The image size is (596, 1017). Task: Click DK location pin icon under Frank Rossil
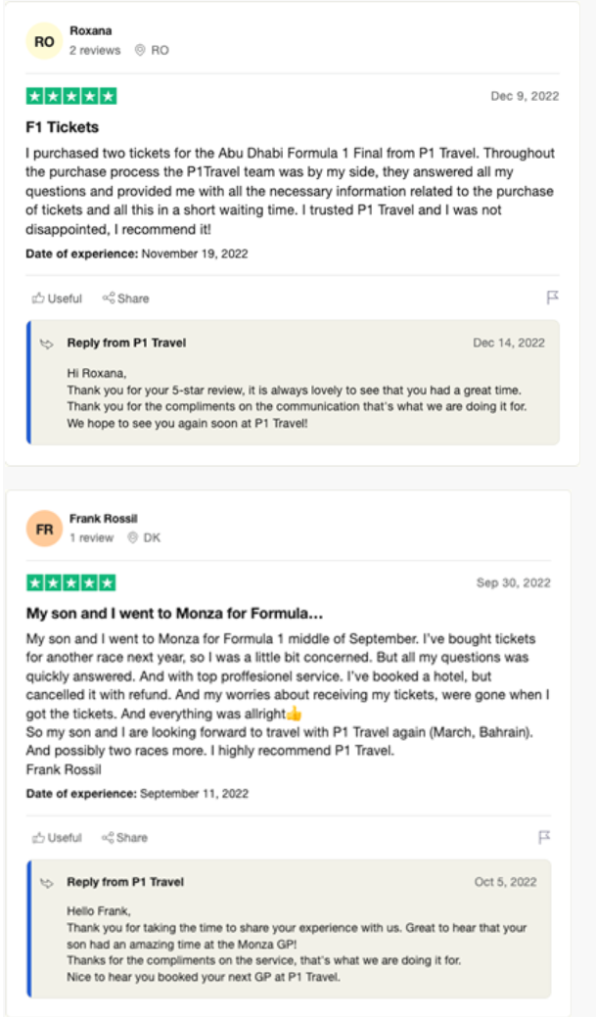click(132, 538)
